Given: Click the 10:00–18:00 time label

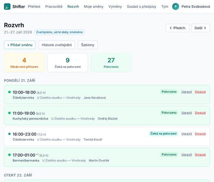Looking at the screenshot, I should point(24,92).
